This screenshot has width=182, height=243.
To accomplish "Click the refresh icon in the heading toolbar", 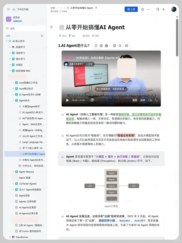I will coord(96,46).
